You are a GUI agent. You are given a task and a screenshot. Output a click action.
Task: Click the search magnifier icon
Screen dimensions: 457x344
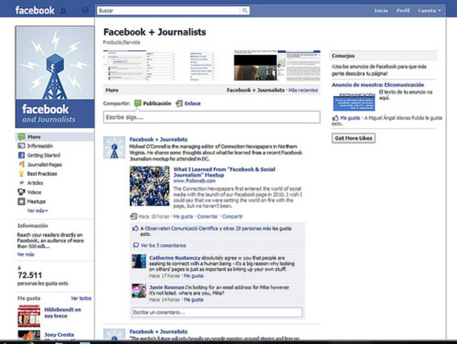click(244, 11)
